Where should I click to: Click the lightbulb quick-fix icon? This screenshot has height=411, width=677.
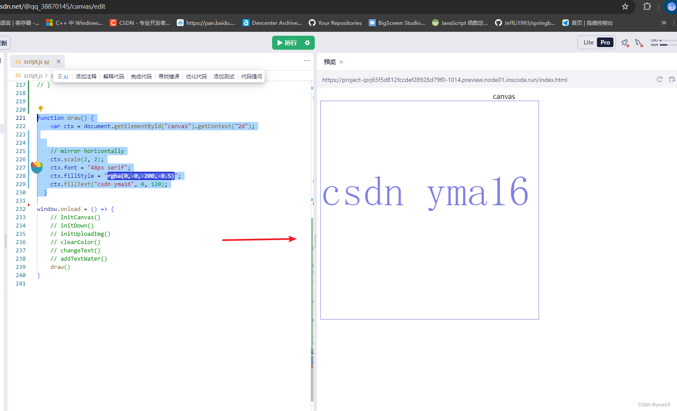40,109
